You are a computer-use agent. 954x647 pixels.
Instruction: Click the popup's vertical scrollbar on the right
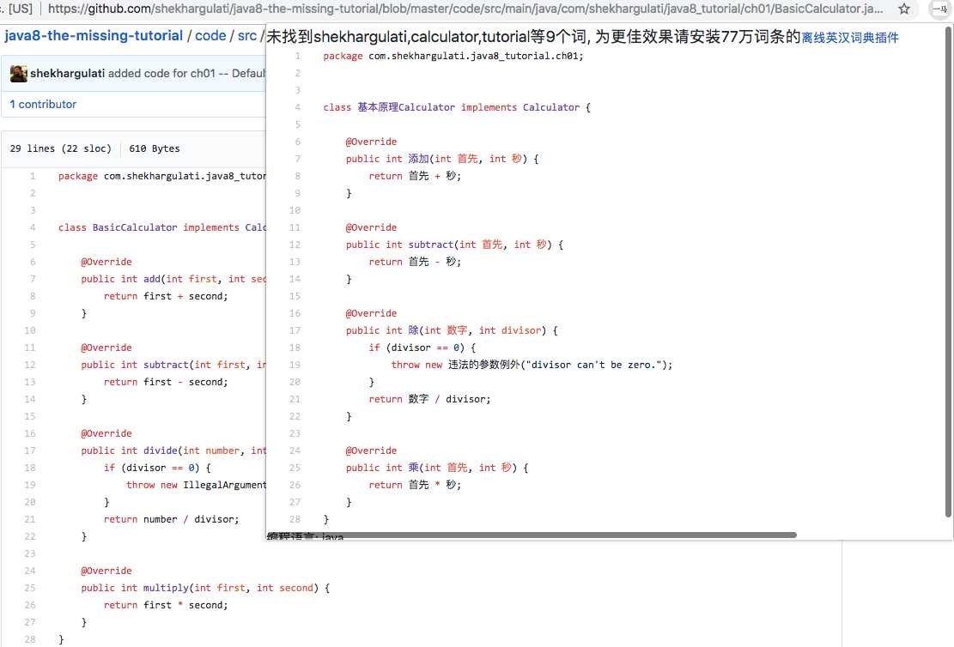click(x=948, y=272)
